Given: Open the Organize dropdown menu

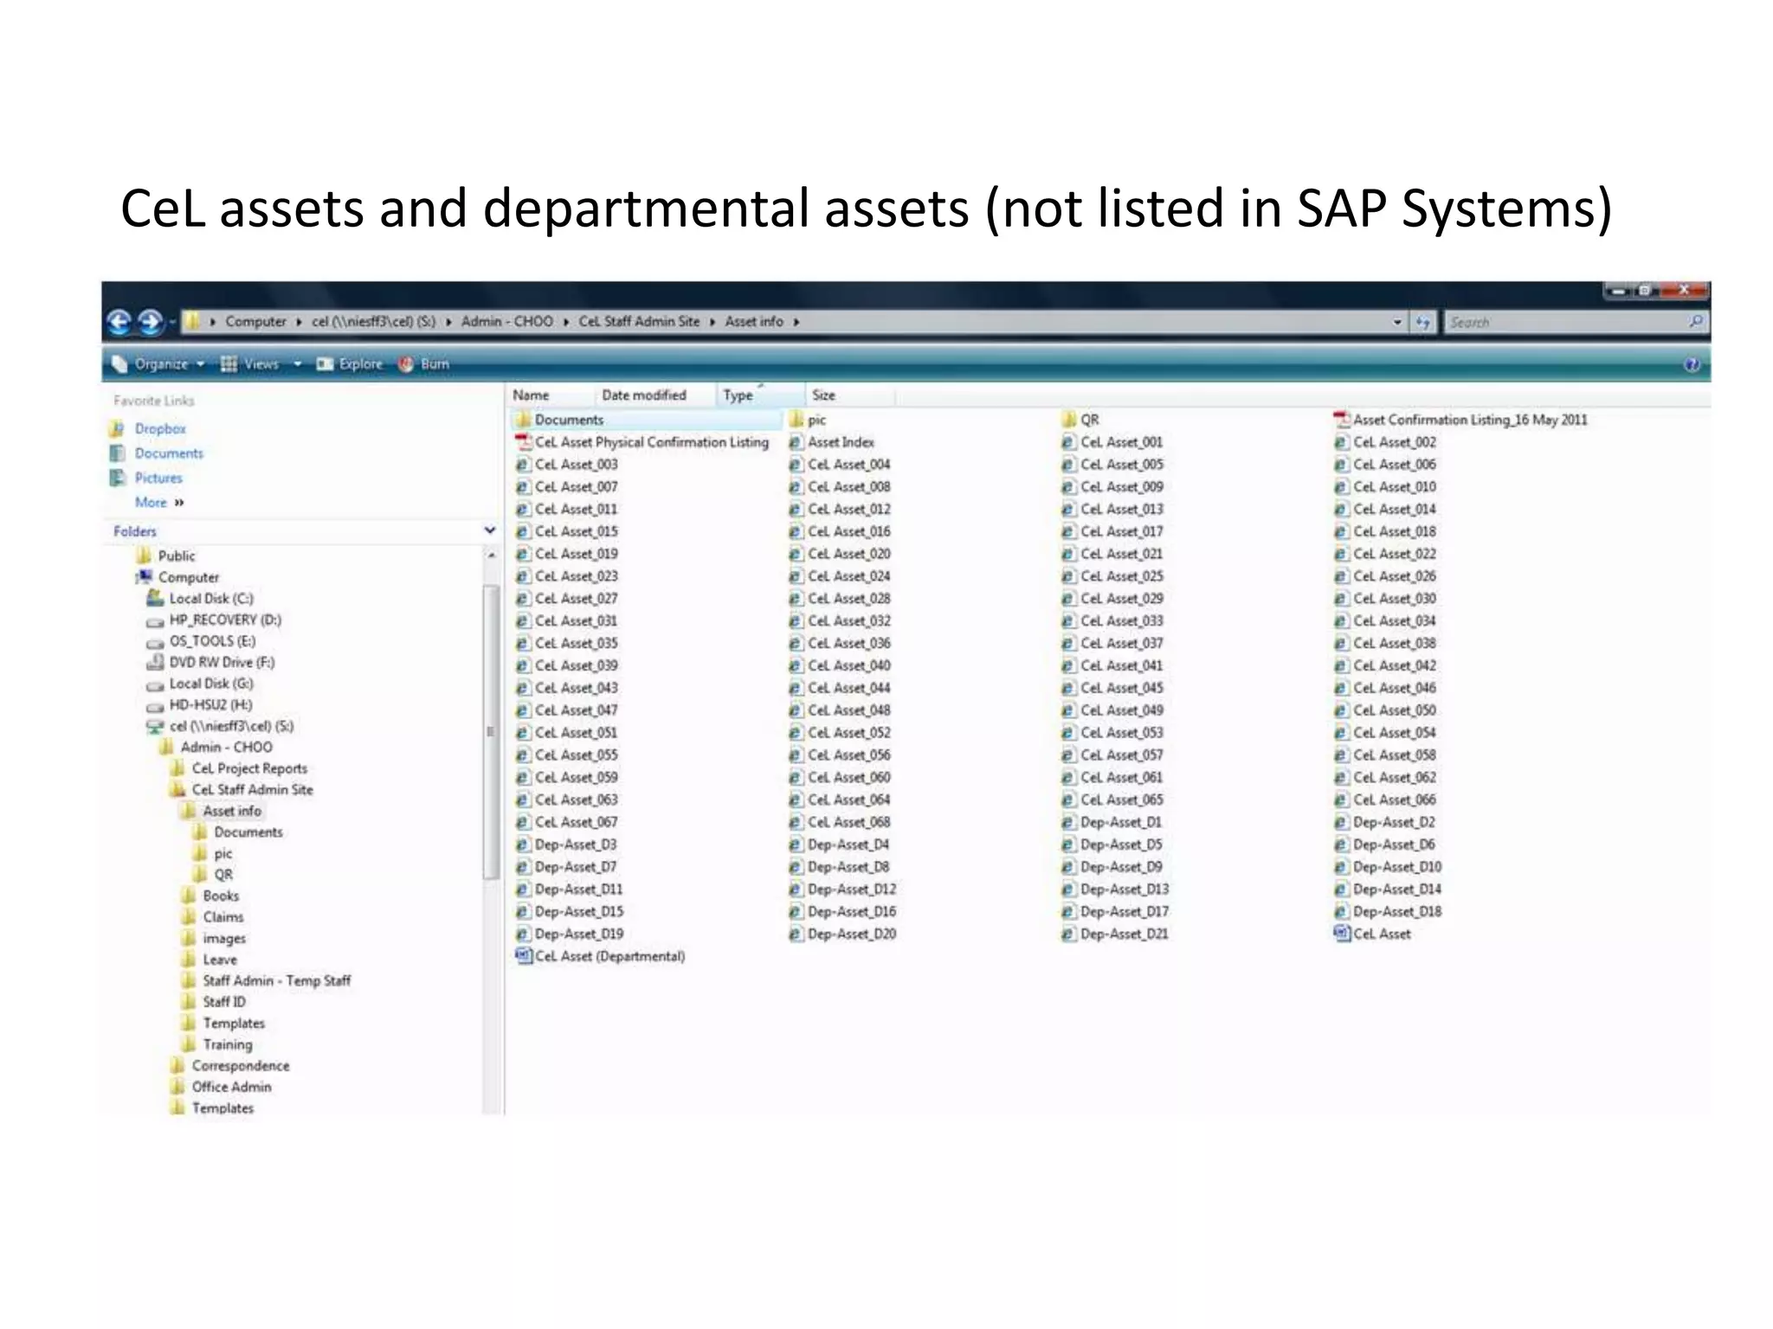Looking at the screenshot, I should (161, 364).
